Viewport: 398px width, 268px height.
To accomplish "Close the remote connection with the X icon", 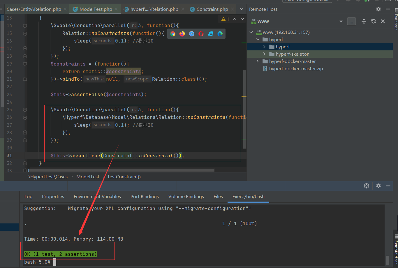I will (383, 21).
